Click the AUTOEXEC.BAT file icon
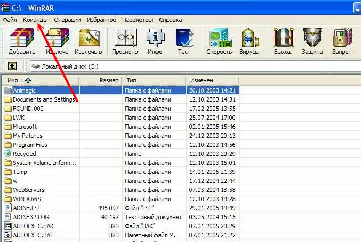 point(8,235)
